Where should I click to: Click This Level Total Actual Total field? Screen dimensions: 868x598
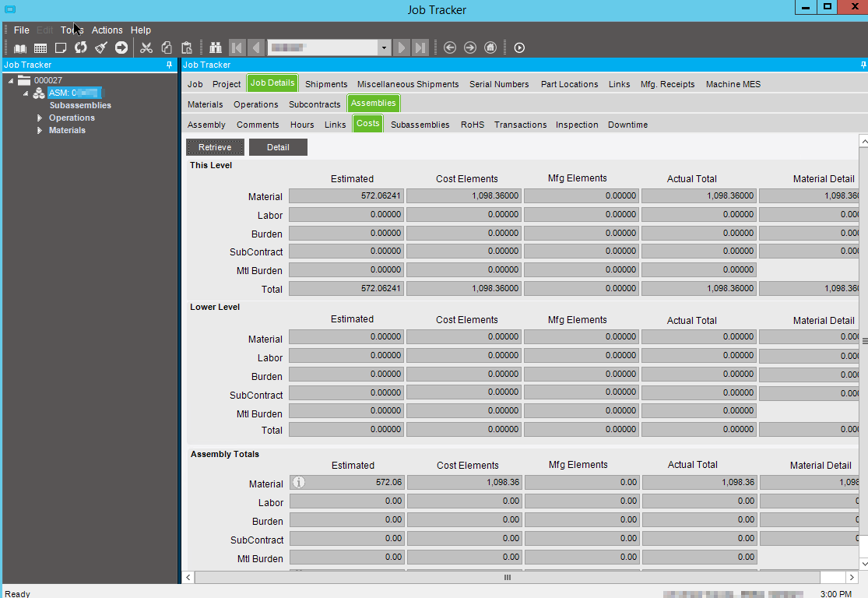(698, 288)
